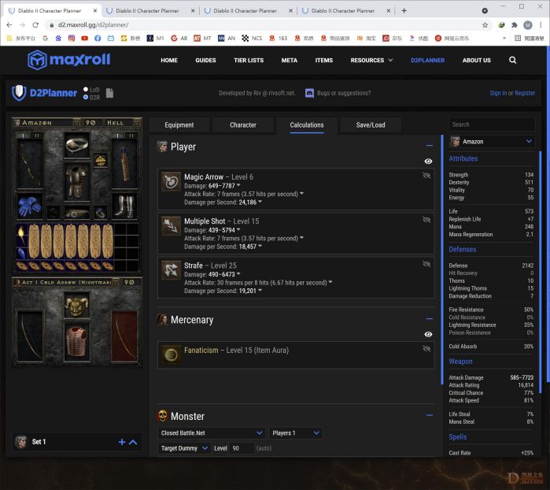The width and height of the screenshot is (550, 490).
Task: Open the Target Dummy dropdown
Action: [184, 448]
